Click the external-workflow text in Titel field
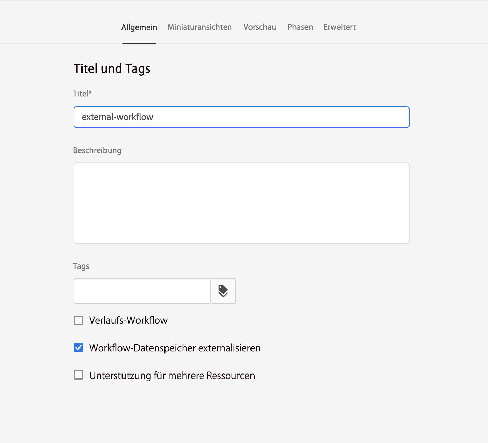 pos(118,117)
